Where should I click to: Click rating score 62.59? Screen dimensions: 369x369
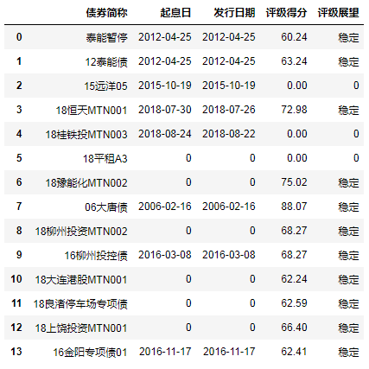point(294,303)
